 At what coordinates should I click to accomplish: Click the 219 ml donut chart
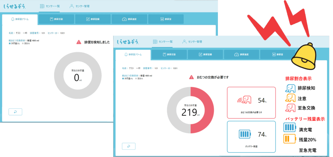click(x=190, y=110)
